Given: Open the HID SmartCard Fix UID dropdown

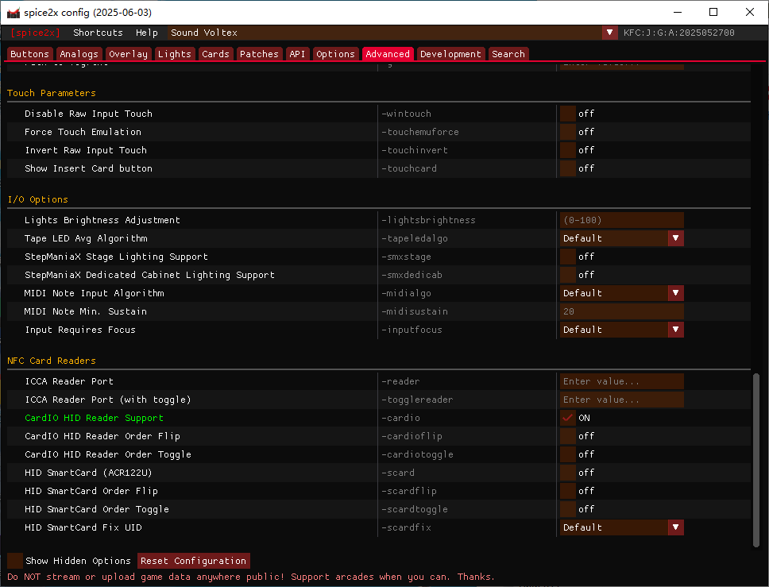Looking at the screenshot, I should pyautogui.click(x=675, y=527).
